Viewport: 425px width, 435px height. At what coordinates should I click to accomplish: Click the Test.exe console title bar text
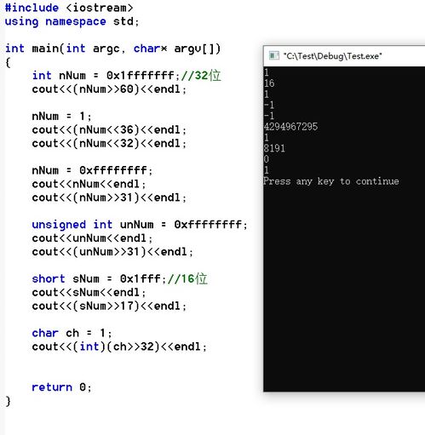pos(332,56)
